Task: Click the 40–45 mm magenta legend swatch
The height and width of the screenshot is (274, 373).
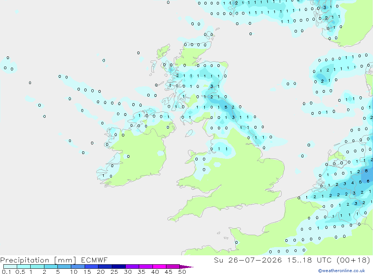Action: (x=159, y=267)
